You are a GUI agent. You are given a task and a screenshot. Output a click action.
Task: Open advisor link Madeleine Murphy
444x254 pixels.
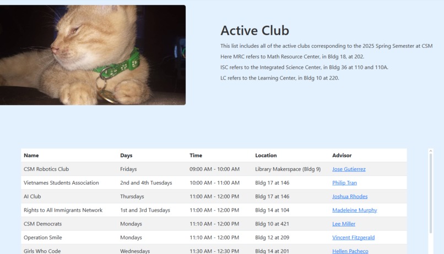(355, 210)
